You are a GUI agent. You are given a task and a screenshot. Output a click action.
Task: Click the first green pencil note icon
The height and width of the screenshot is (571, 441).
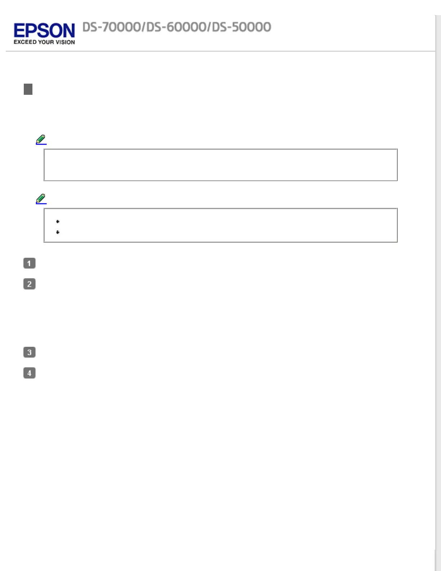[x=41, y=140]
